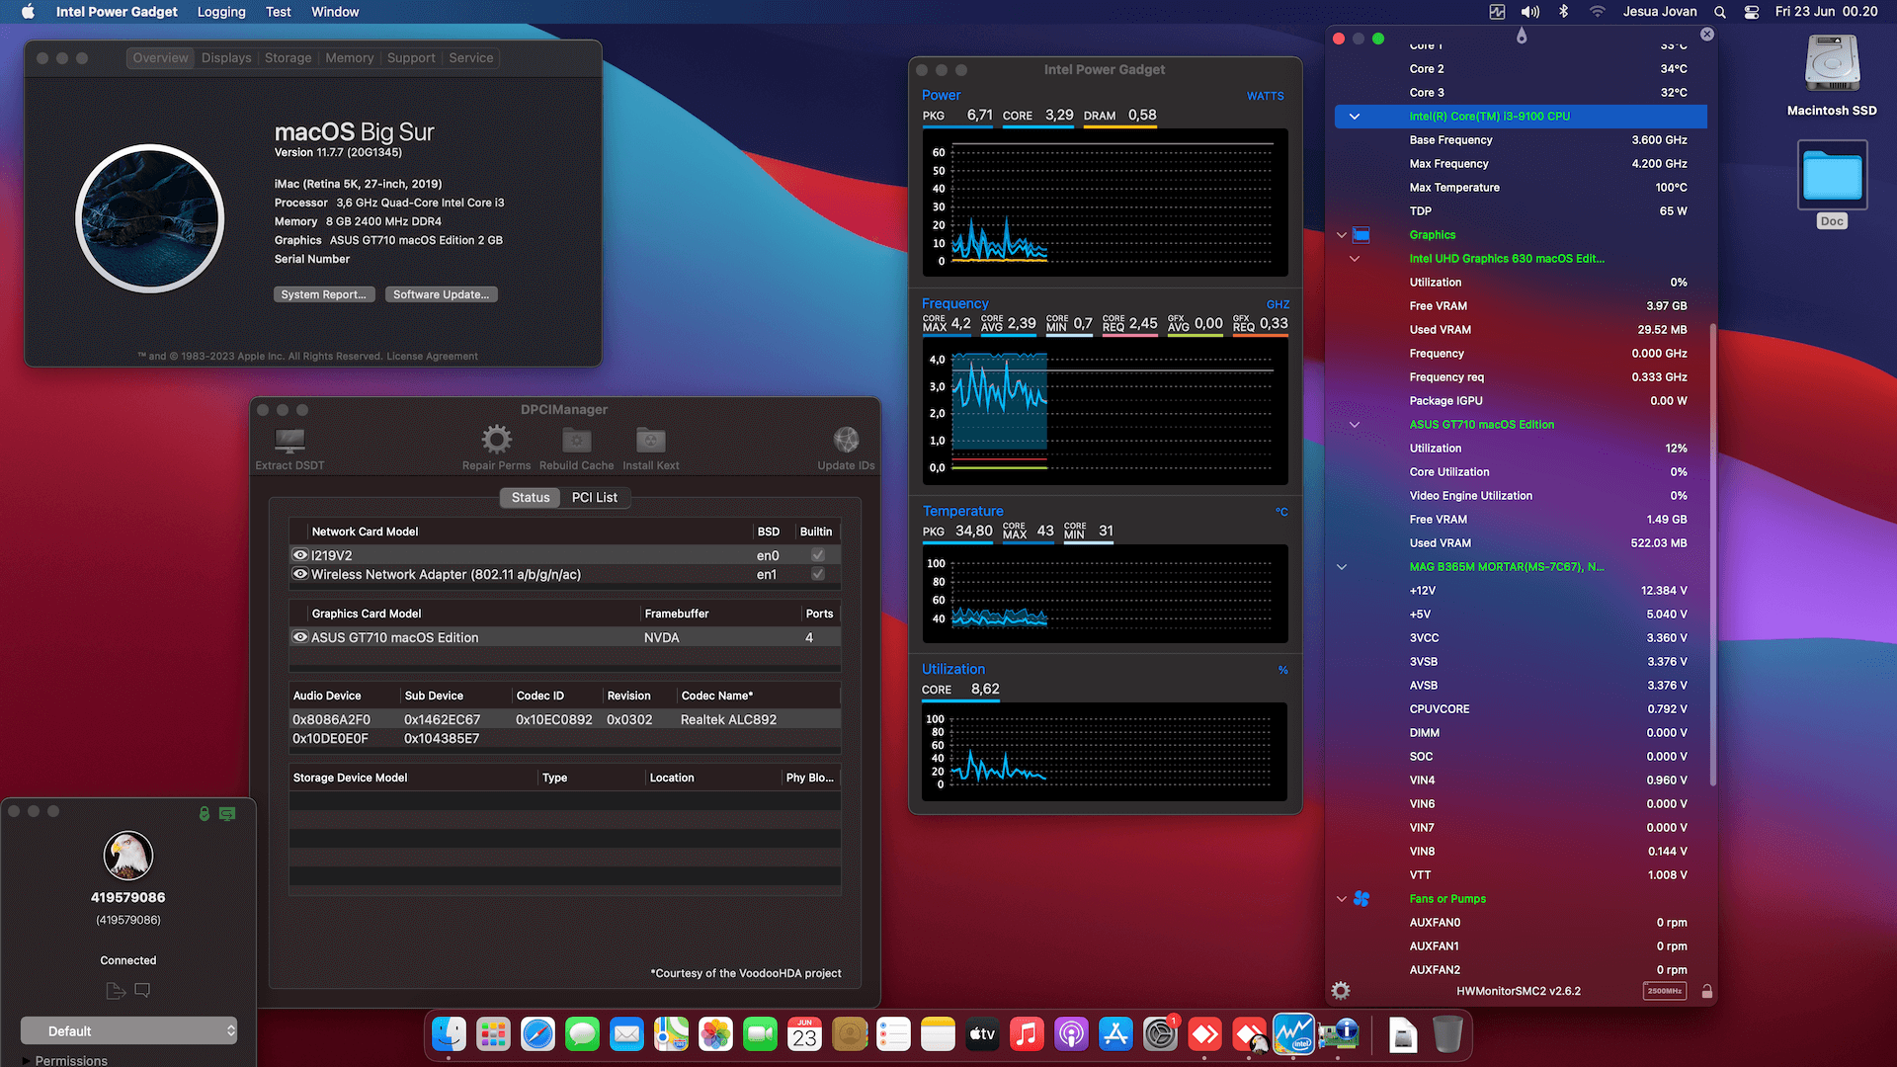Open Control Center in the menu bar

1751,12
